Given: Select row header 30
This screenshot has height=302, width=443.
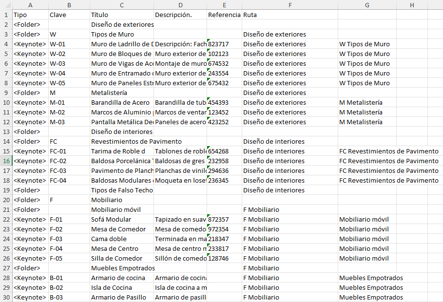Looking at the screenshot, I should [x=5, y=297].
